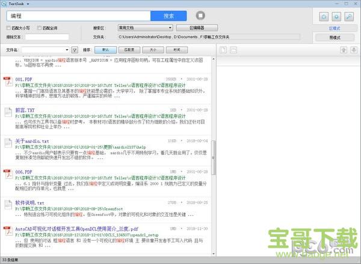Click the open folder icon in preview toolbar

[233, 50]
